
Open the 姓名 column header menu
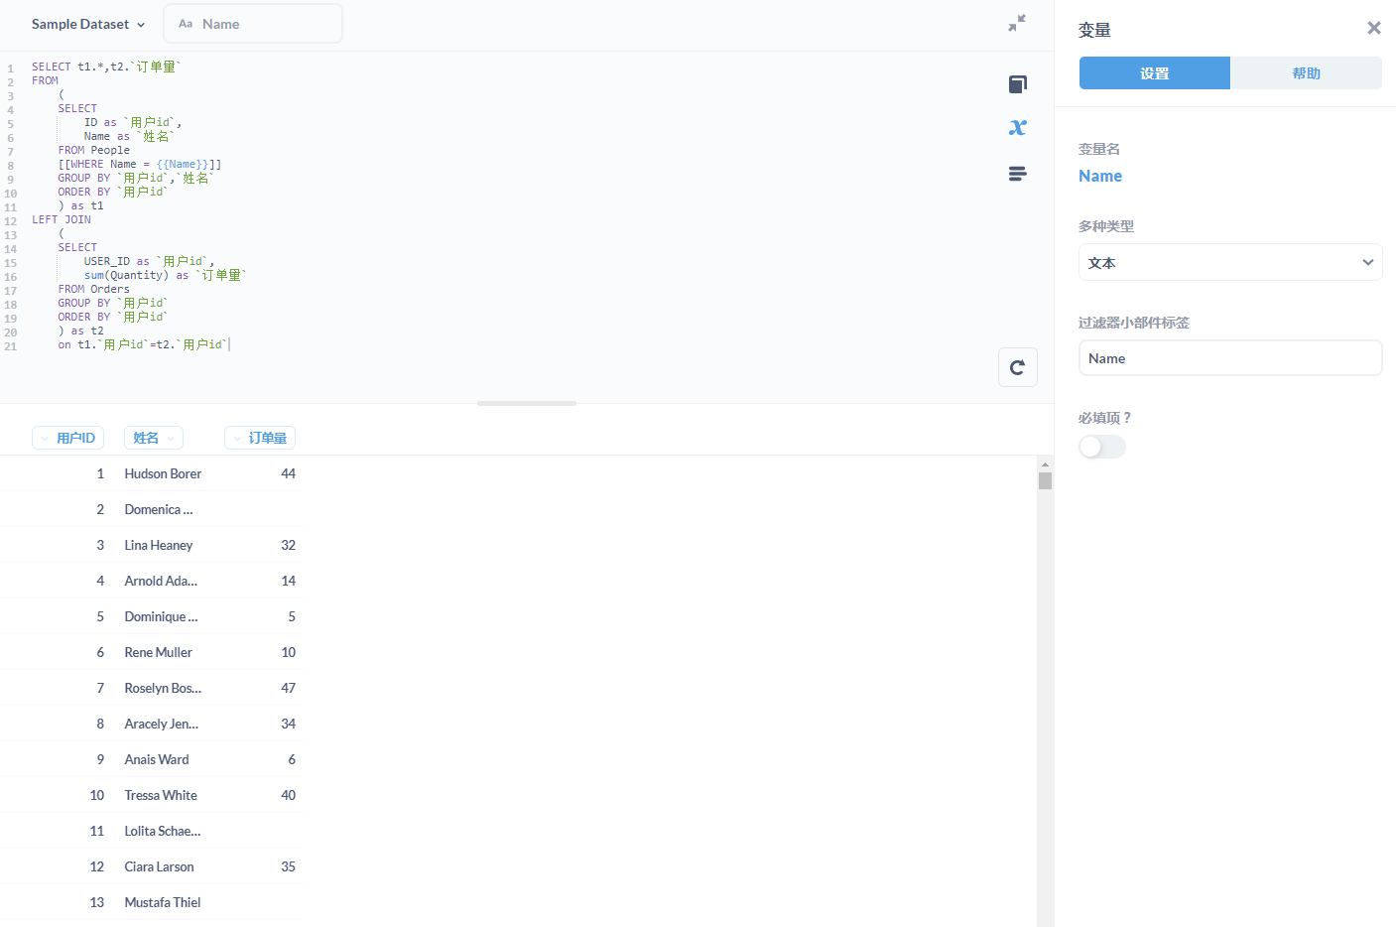click(154, 438)
